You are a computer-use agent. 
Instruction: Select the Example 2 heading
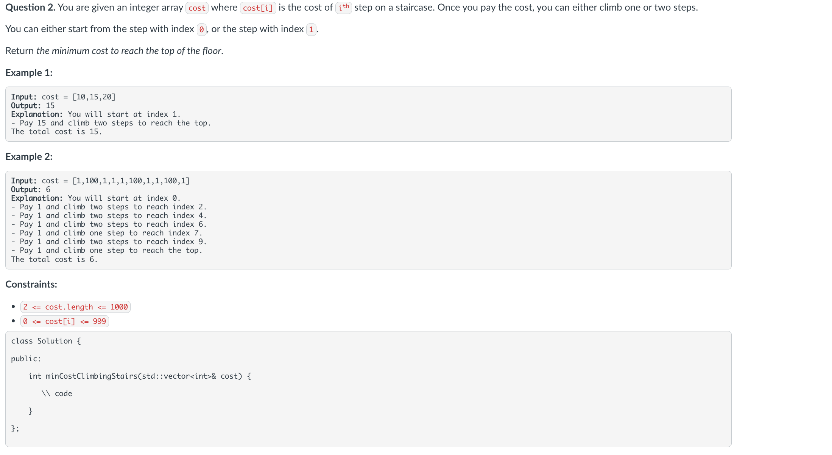coord(28,156)
